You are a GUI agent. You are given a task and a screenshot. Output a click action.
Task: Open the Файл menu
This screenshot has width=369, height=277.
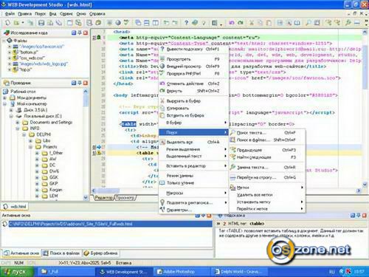(x=10, y=14)
